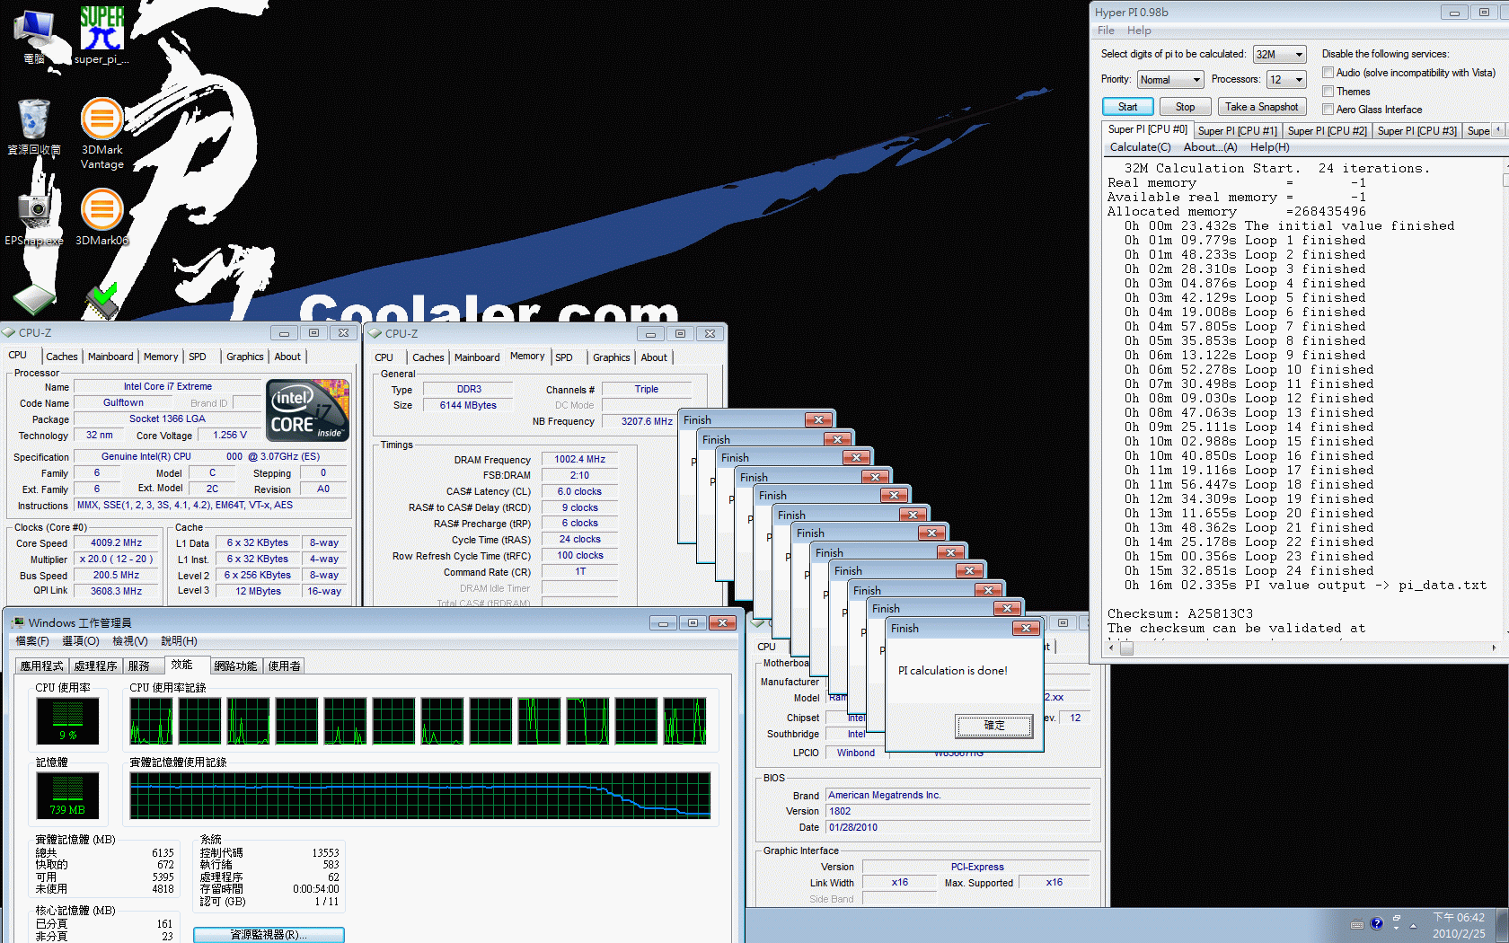Image resolution: width=1509 pixels, height=943 pixels.
Task: Switch to the Super PI [CPU #3] tab
Action: point(1416,131)
